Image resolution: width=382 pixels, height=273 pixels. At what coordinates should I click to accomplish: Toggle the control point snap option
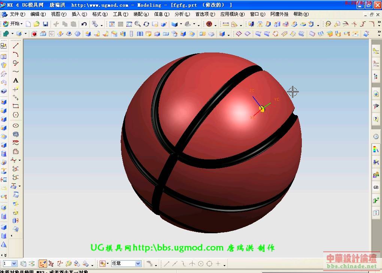[184, 264]
